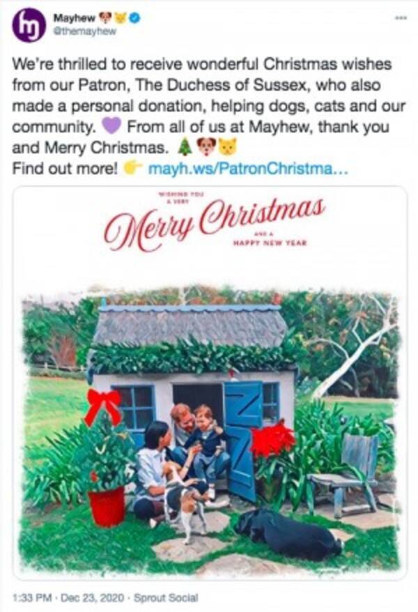Click the Christmas tree emoji in tweet
Screen dimensions: 418x612
(185, 148)
